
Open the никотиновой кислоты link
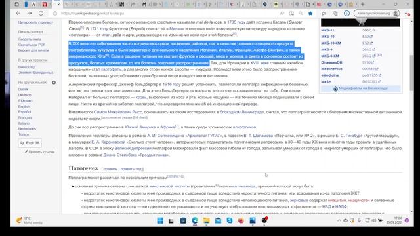[169, 186]
